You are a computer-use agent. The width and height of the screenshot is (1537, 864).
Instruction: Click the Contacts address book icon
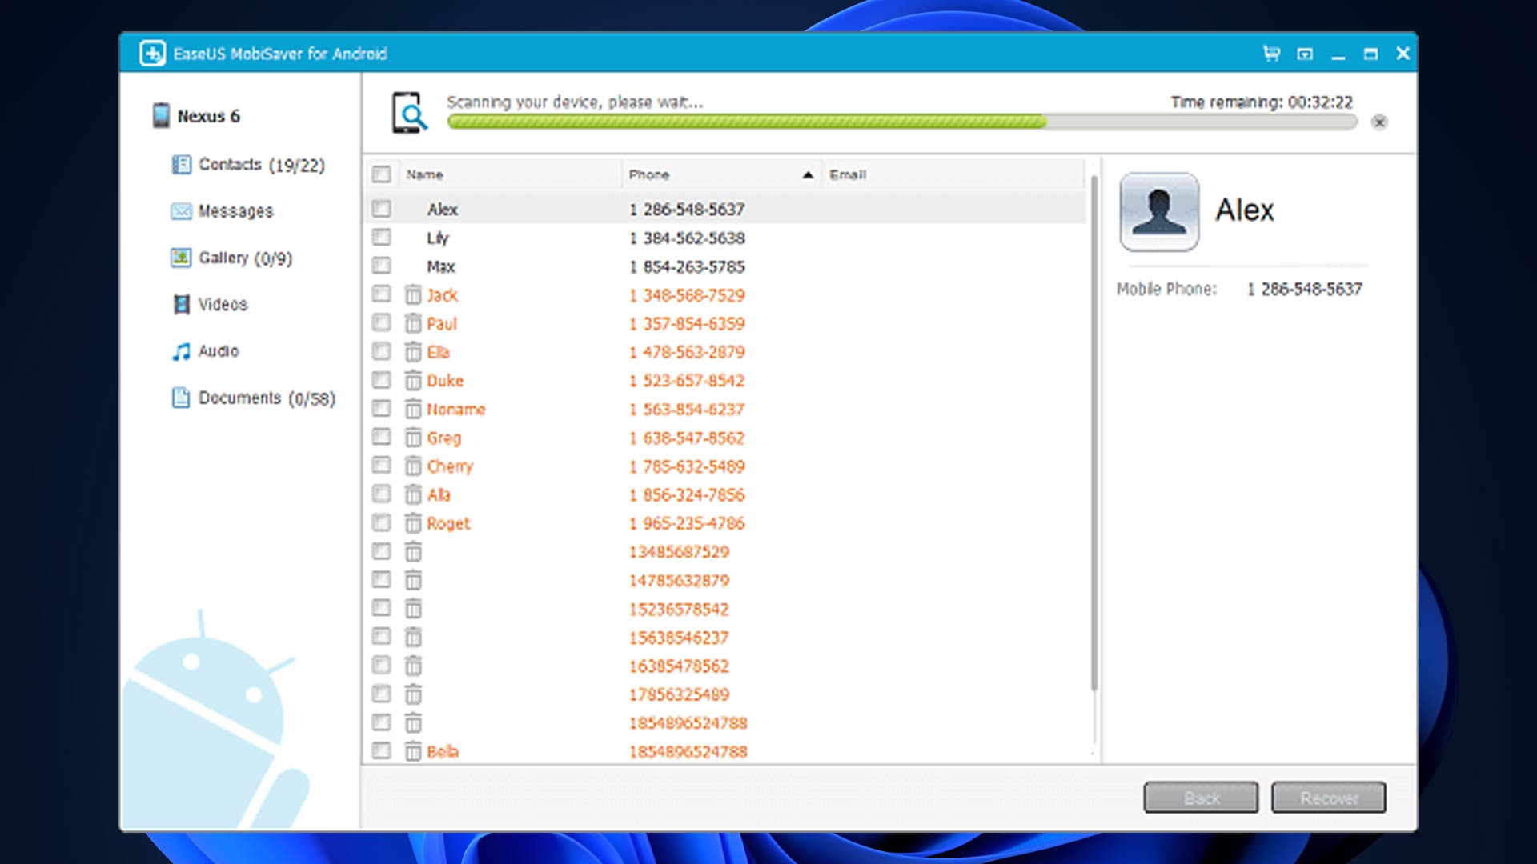[x=182, y=165]
